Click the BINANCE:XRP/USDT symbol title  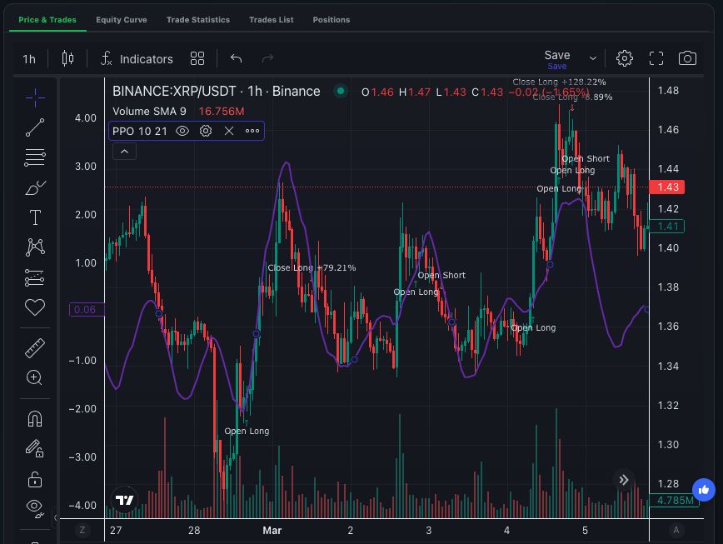point(217,92)
